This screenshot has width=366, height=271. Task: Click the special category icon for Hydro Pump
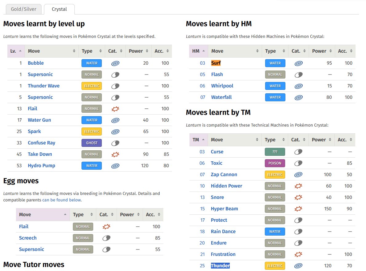115,166
